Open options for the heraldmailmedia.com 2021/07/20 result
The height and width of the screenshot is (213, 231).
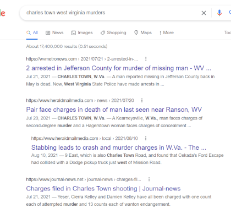[142, 100]
